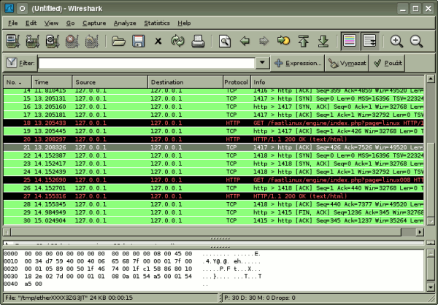Click Source column header
The height and width of the screenshot is (305, 438).
coord(110,82)
